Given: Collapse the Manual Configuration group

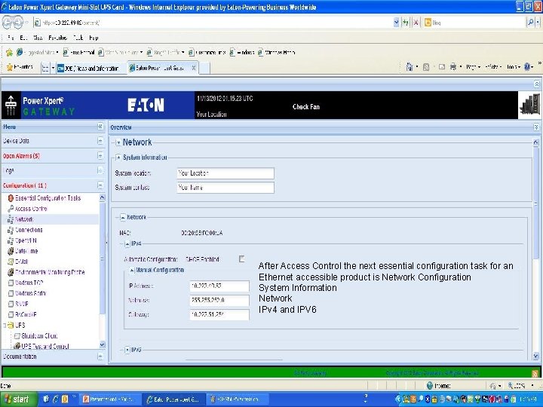Looking at the screenshot, I should click(x=131, y=270).
